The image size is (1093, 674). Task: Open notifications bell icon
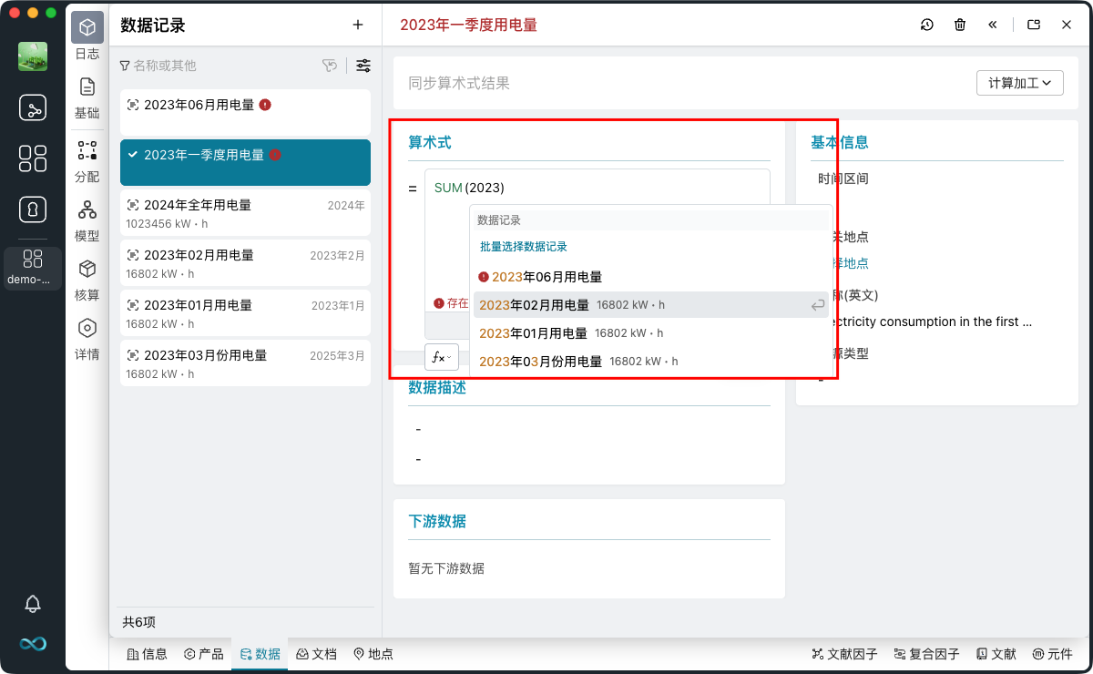coord(33,604)
